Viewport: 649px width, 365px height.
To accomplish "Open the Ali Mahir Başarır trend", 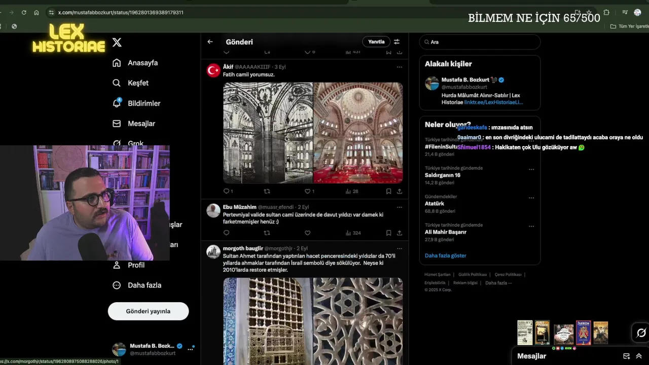I will point(446,232).
